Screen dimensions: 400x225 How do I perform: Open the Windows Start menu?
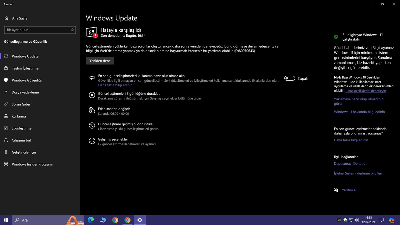6,220
